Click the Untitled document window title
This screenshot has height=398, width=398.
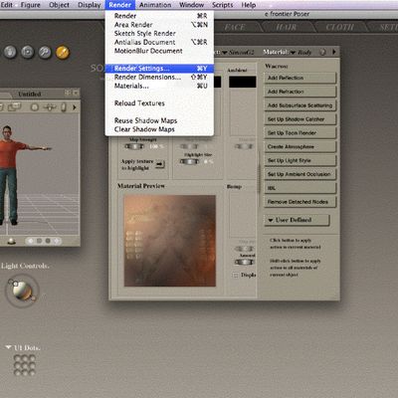30,95
